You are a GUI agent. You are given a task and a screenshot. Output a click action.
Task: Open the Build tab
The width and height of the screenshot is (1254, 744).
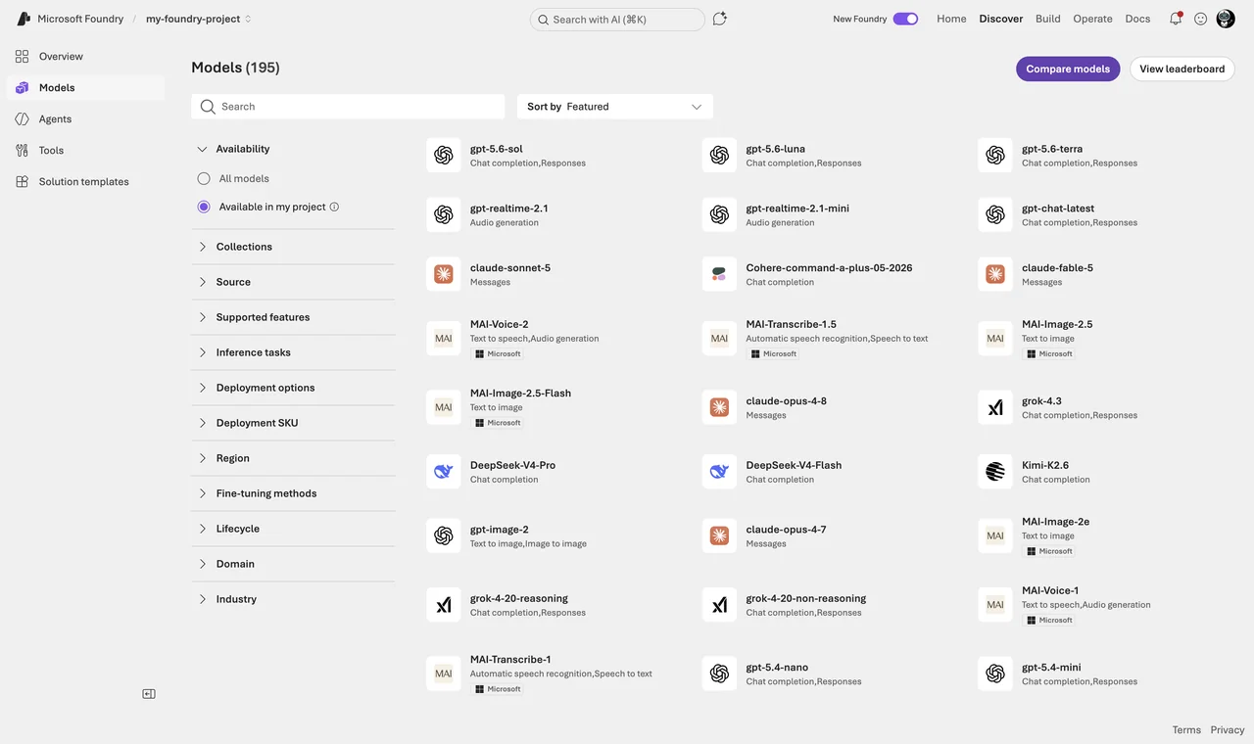1048,19
